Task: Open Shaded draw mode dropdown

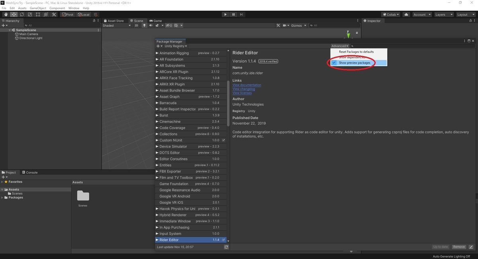Action: tap(117, 26)
